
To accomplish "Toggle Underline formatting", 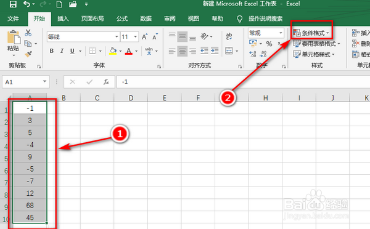I will (x=72, y=51).
